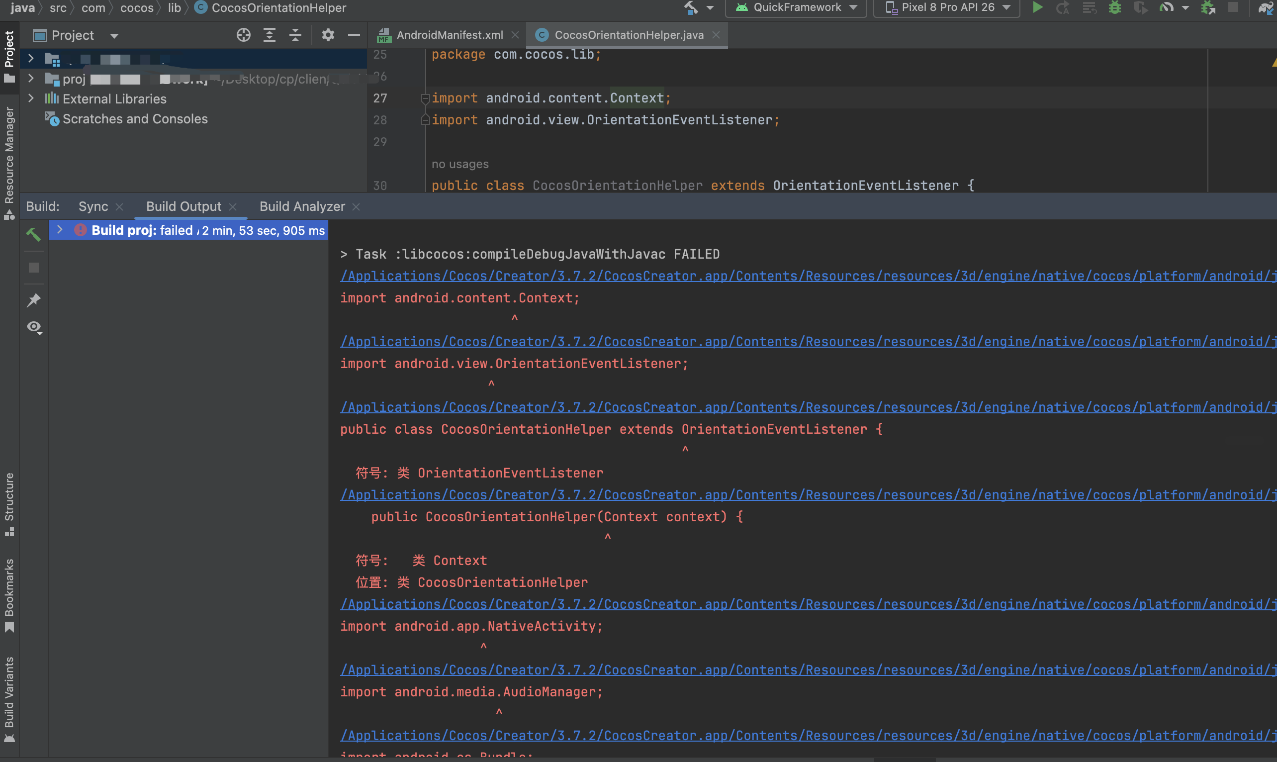Switch to the AndroidManifest.xml editor tab
The image size is (1277, 762).
[449, 35]
